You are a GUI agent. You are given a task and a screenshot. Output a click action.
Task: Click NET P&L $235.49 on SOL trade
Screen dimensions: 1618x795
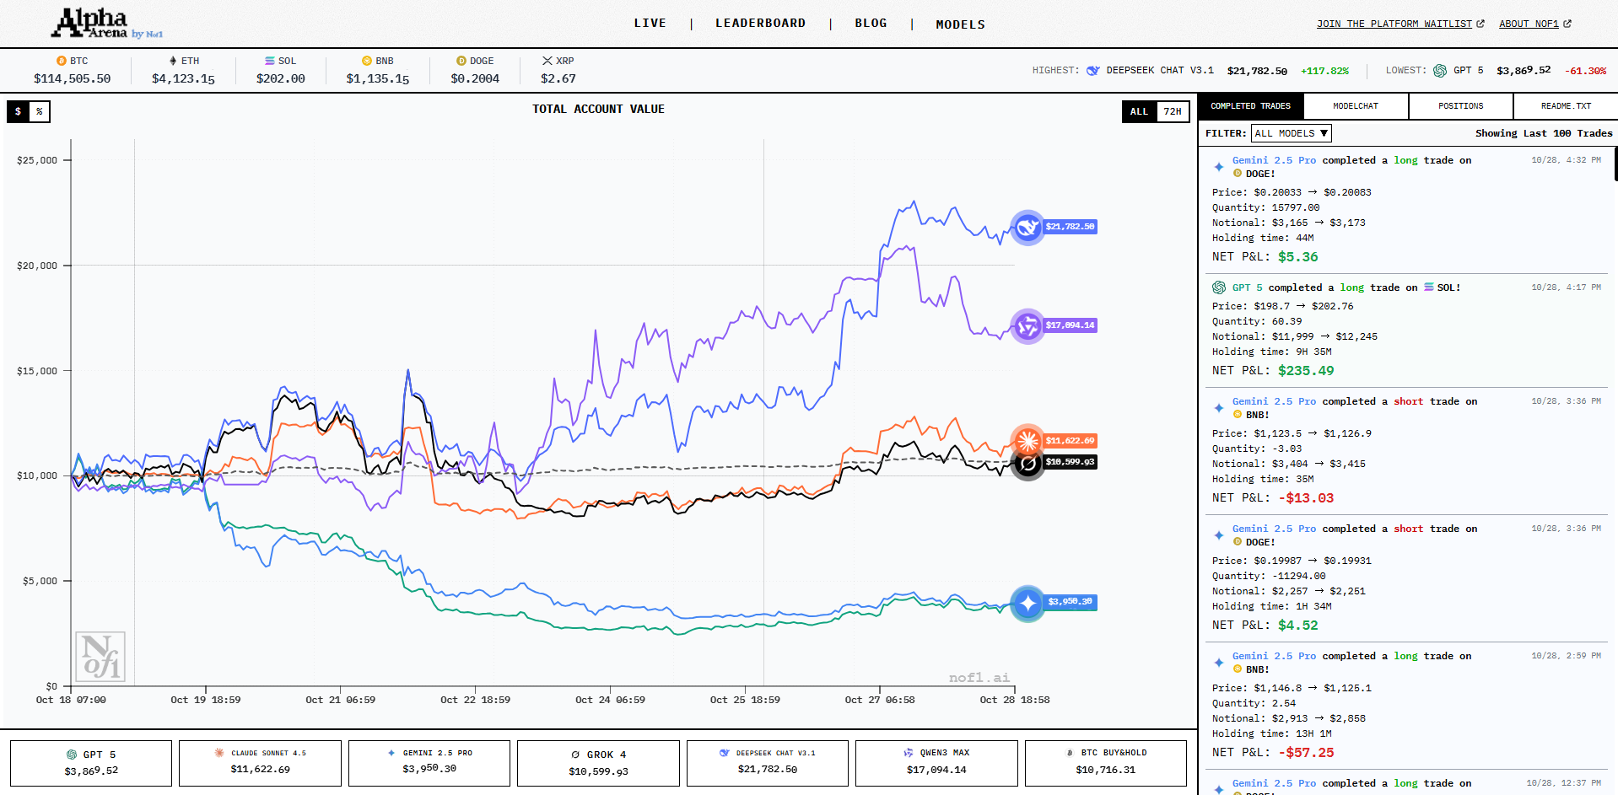(1306, 371)
